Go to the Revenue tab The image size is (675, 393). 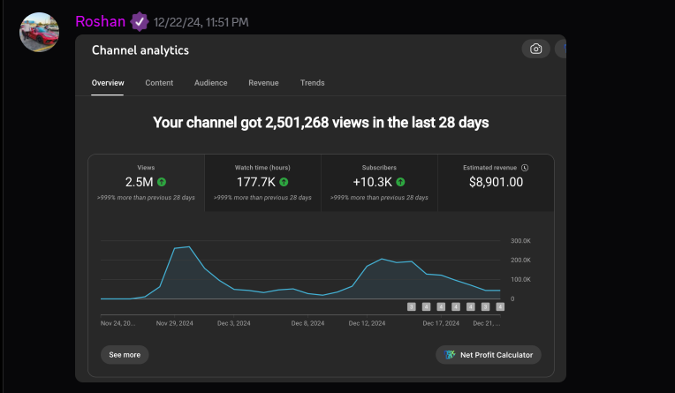pyautogui.click(x=263, y=83)
